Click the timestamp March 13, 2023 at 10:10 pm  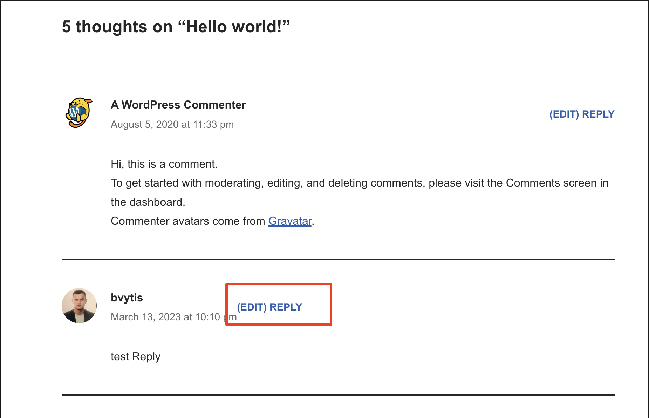[168, 317]
